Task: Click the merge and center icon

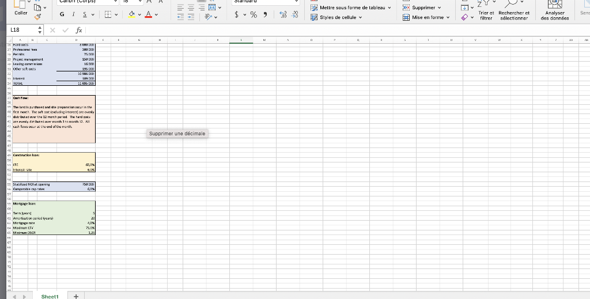Action: tap(212, 7)
